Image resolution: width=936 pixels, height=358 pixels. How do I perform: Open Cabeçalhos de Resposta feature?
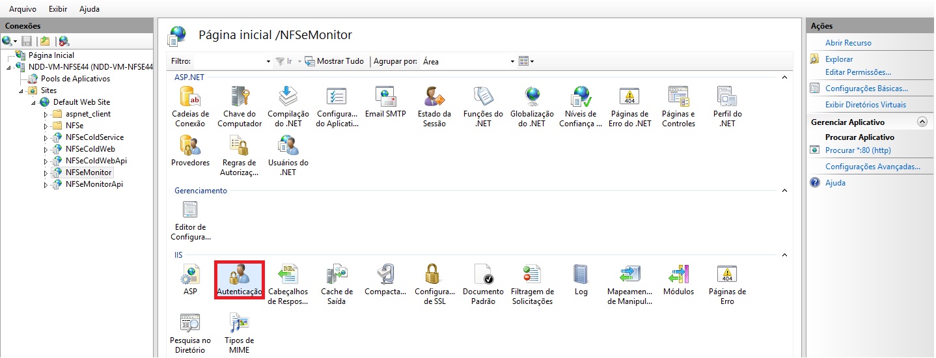(288, 284)
